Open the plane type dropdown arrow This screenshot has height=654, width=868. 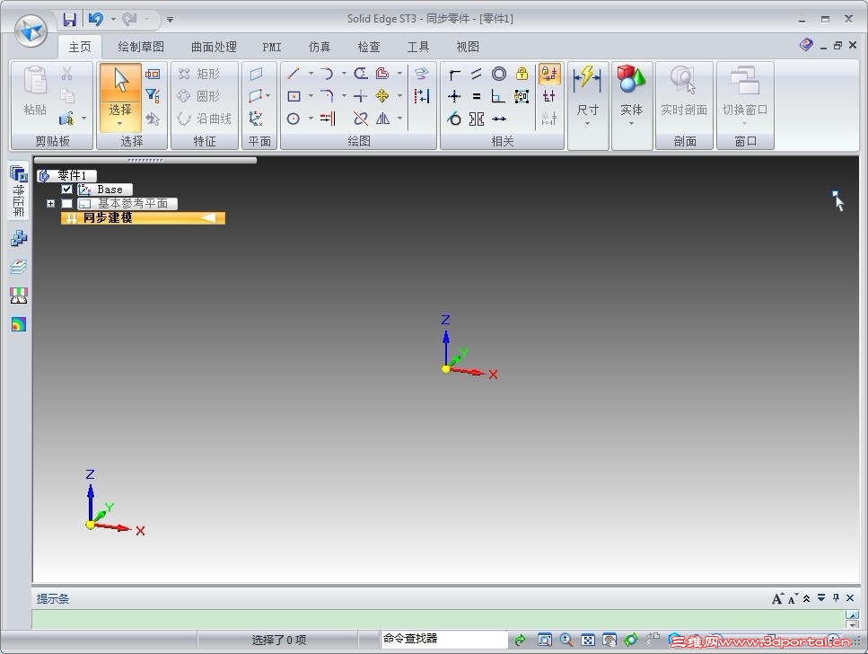click(268, 96)
